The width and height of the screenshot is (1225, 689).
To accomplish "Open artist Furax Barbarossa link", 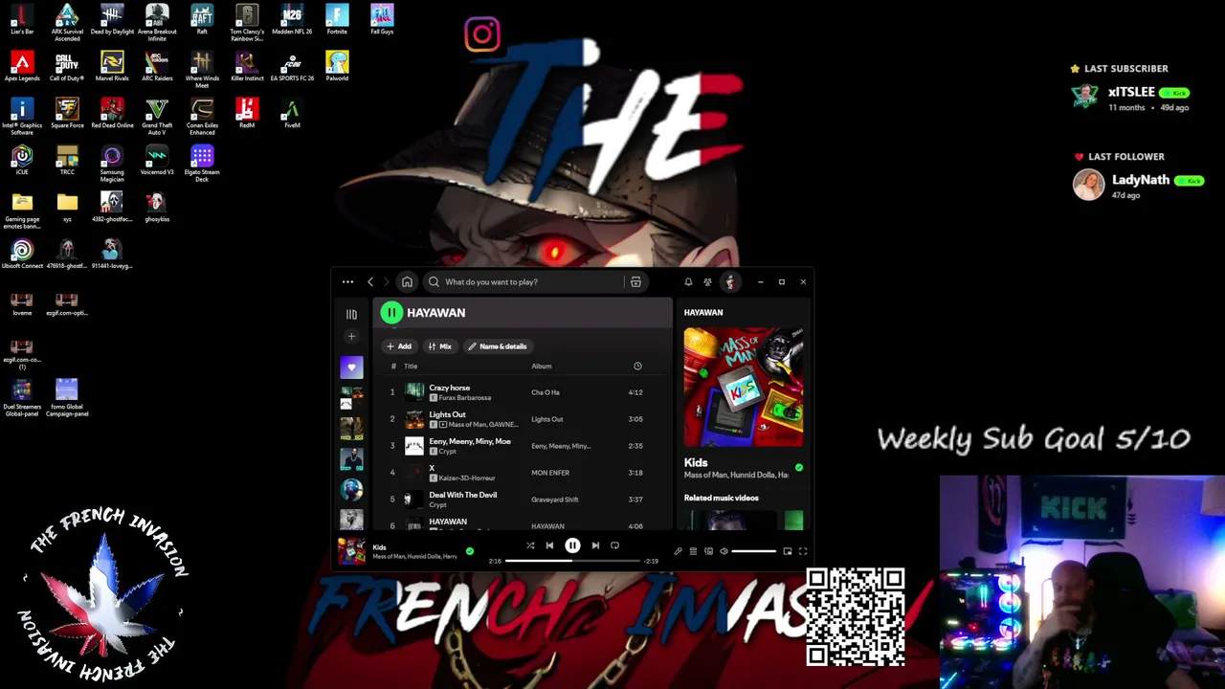I will pyautogui.click(x=464, y=398).
